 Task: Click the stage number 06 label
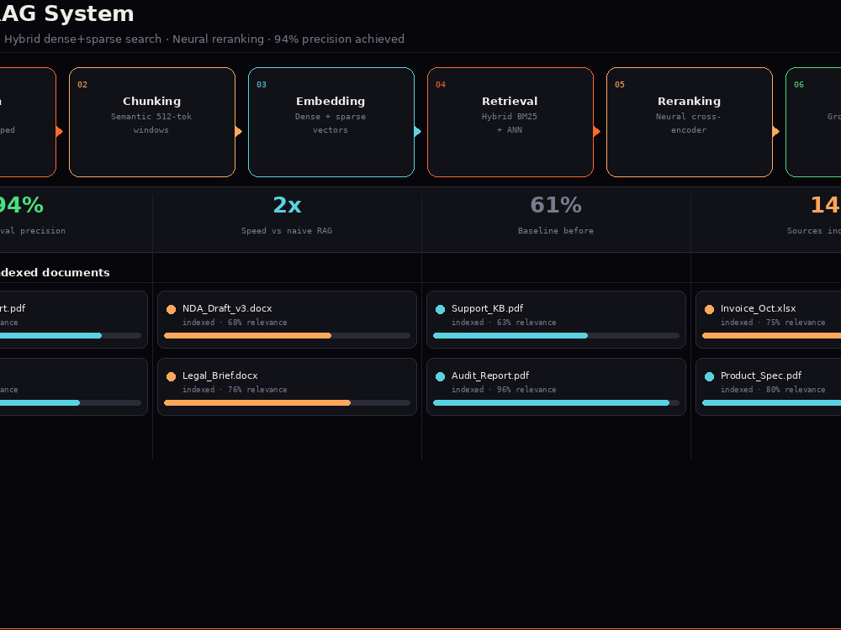[799, 85]
